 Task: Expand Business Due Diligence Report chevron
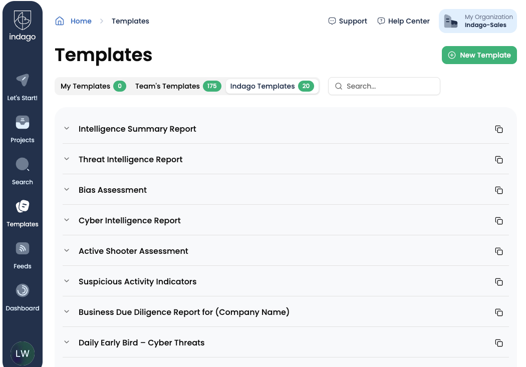(67, 311)
